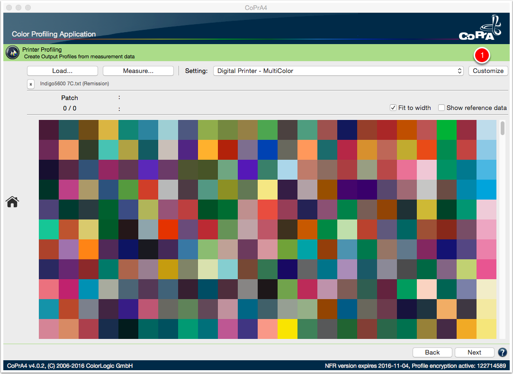Select the bright yellow patch in the bottom row

(x=288, y=329)
